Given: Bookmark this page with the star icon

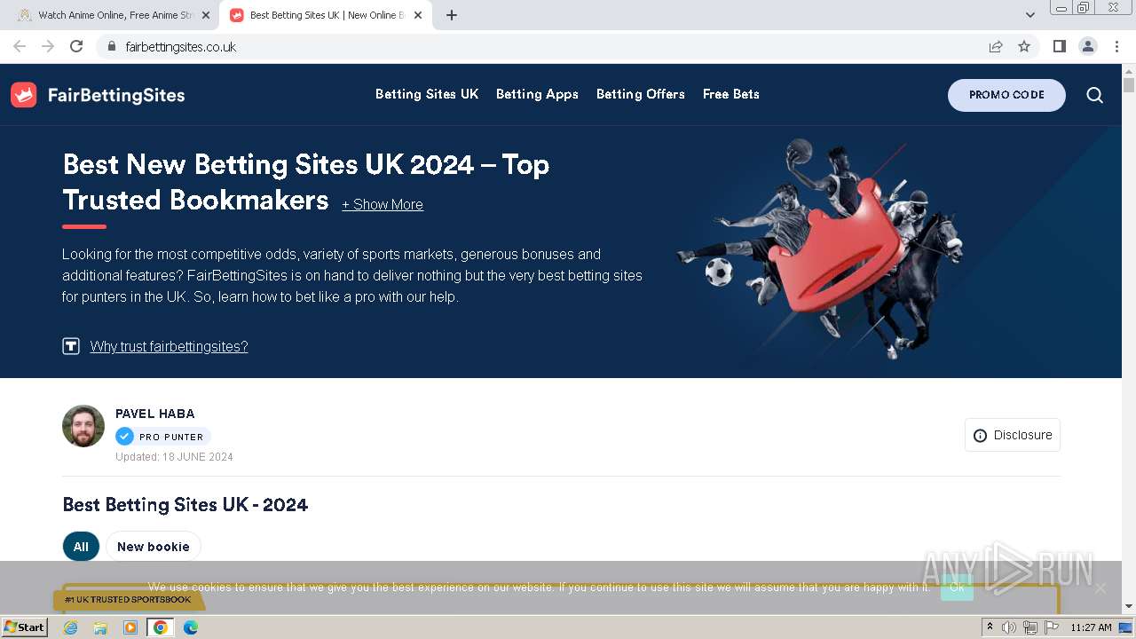Looking at the screenshot, I should click(1024, 46).
